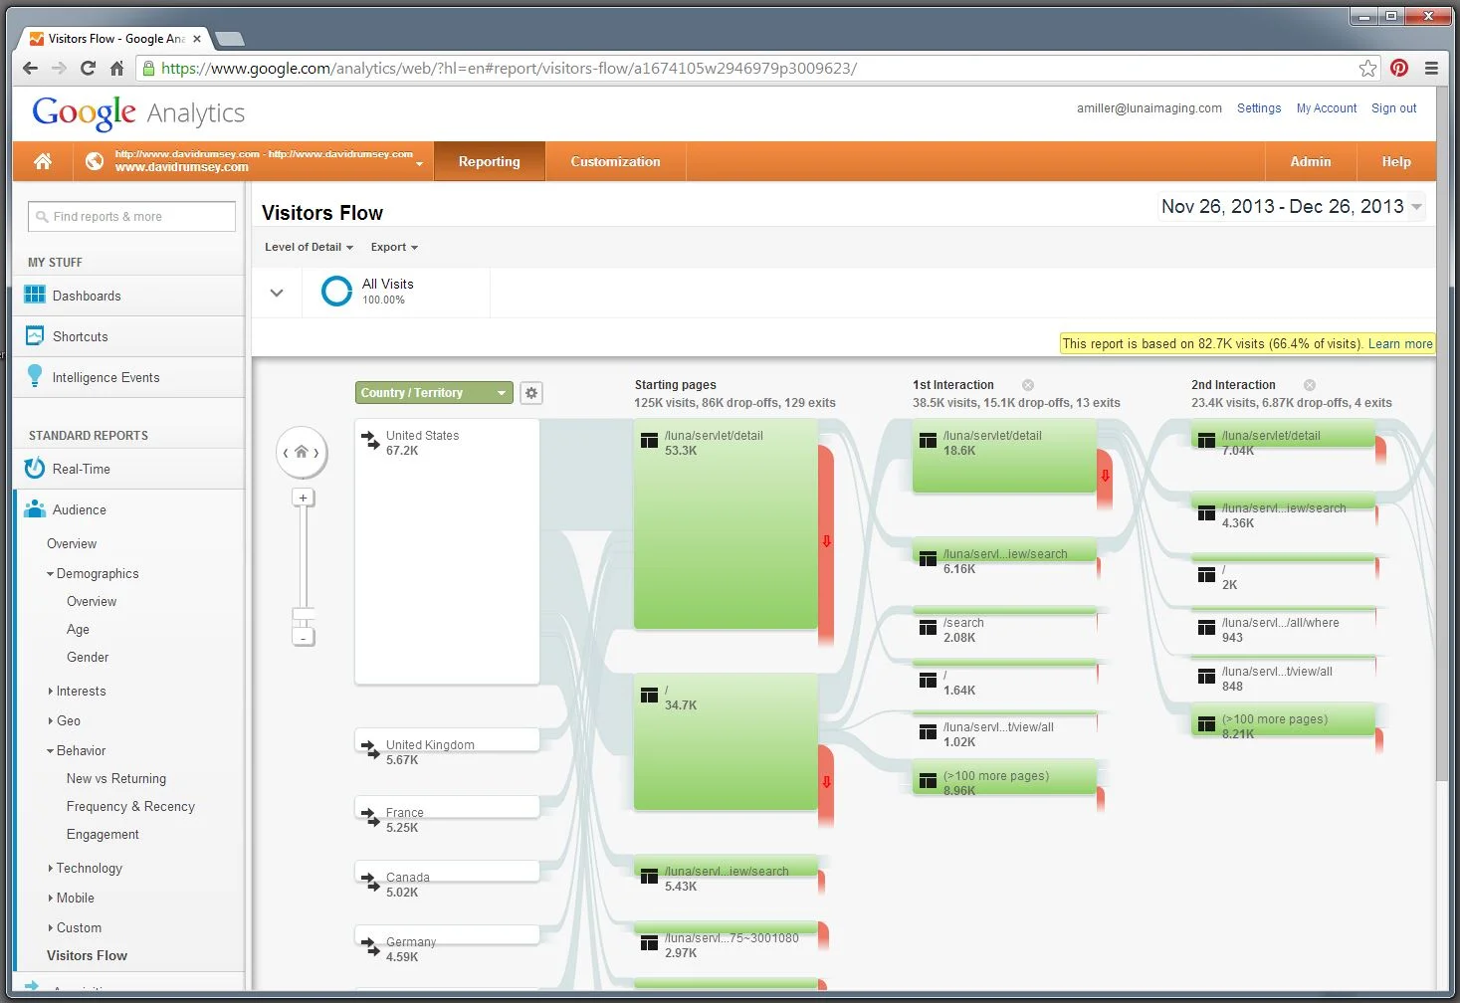Click the United States source arrow icon
The width and height of the screenshot is (1460, 1003).
[x=370, y=440]
